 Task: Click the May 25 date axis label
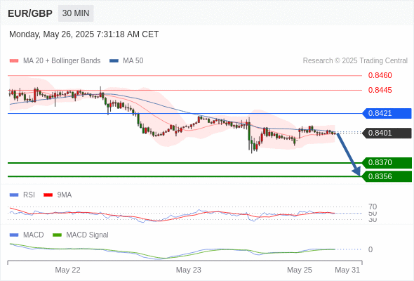coord(300,270)
